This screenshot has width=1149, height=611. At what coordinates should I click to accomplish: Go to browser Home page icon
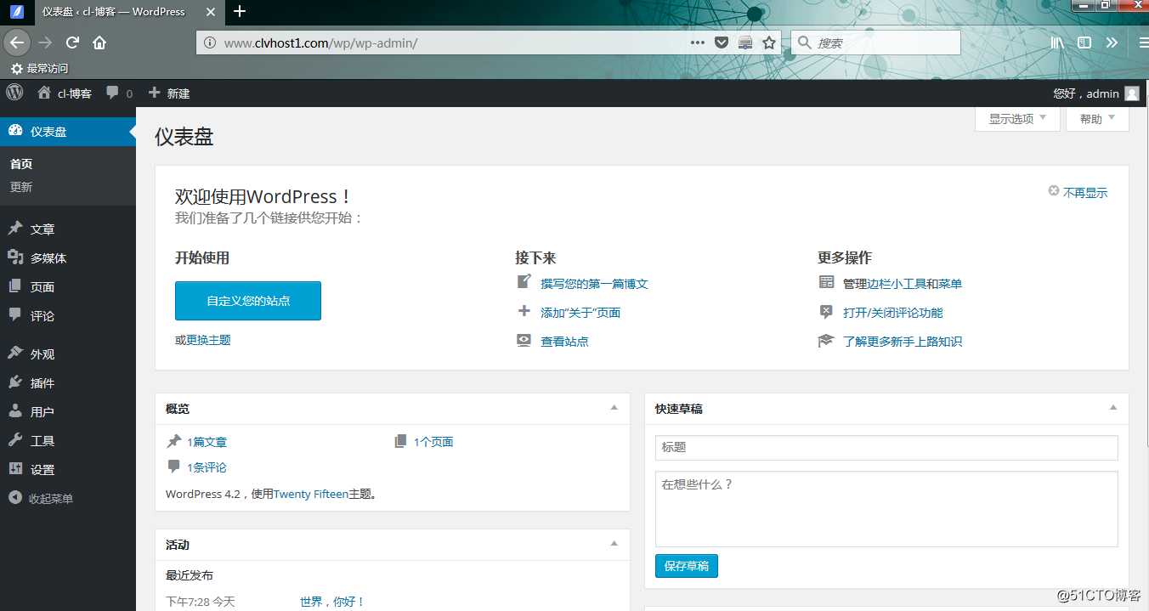tap(99, 42)
